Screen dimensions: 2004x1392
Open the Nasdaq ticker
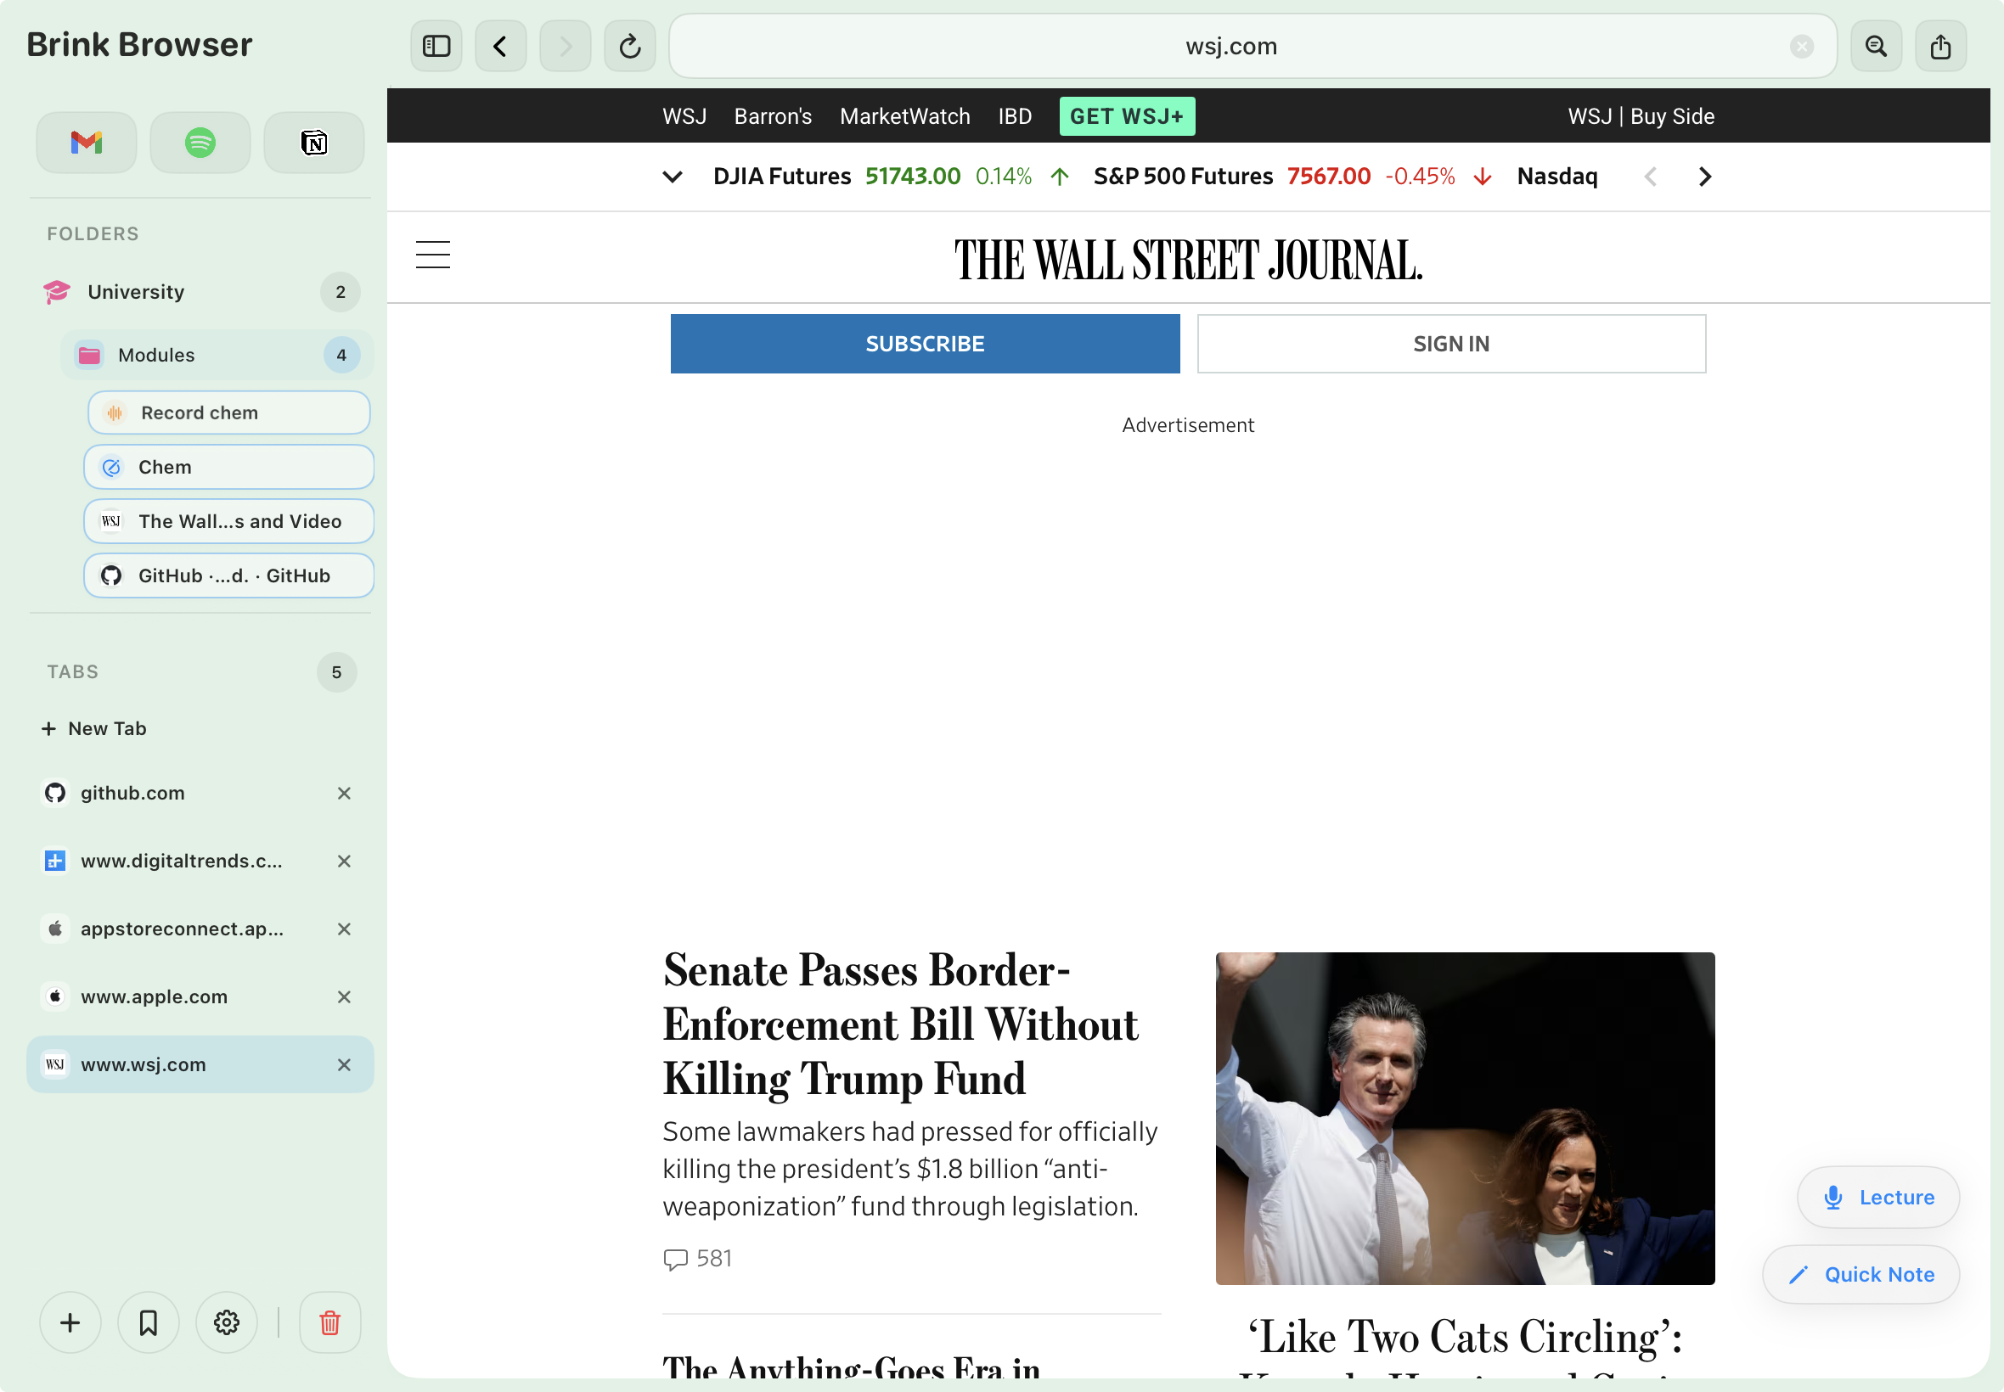click(x=1557, y=177)
